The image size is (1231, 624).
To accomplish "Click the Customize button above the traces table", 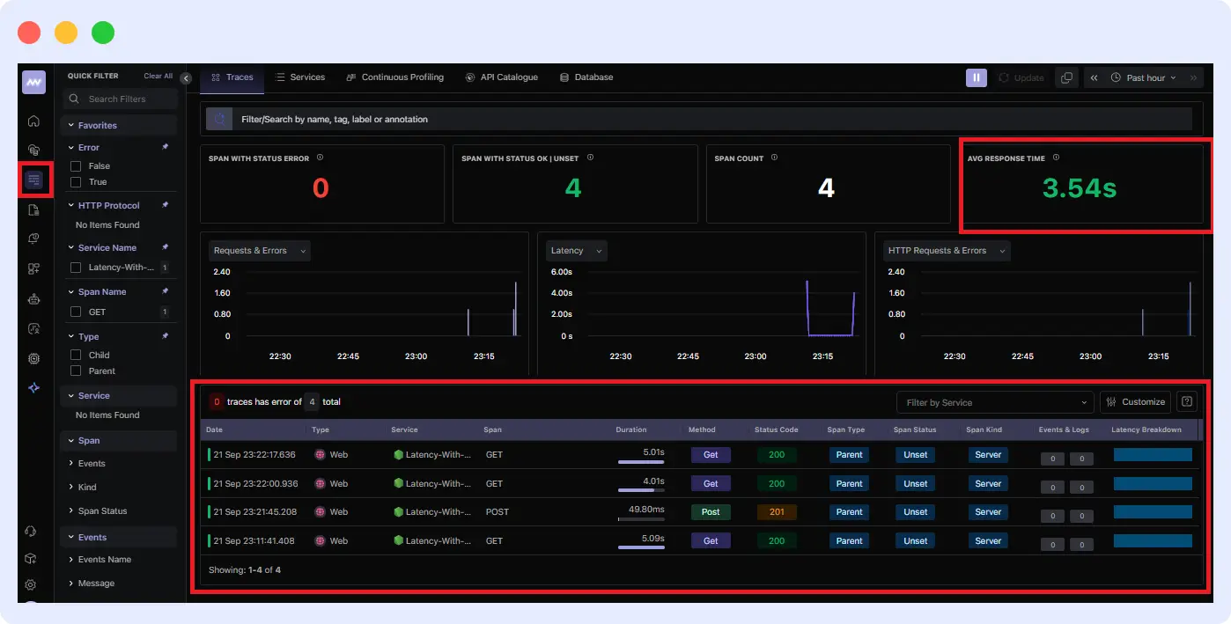I will [1135, 402].
